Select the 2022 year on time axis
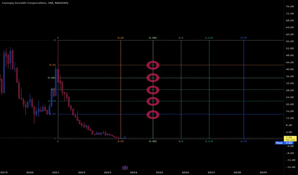The image size is (298, 175). tap(82, 172)
